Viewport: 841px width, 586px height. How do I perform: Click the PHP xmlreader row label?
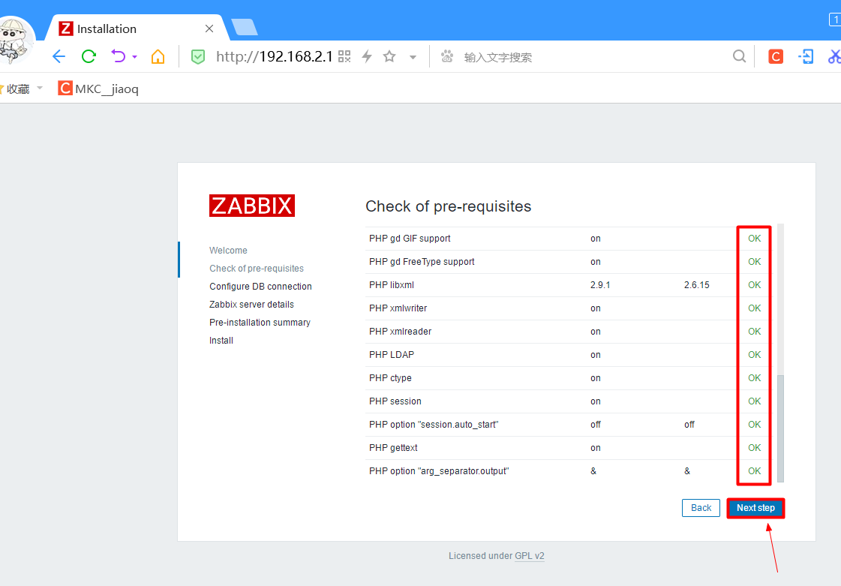(400, 332)
